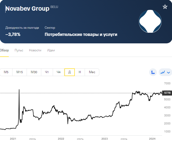
Task: Switch to the Пульс tab
Action: pyautogui.click(x=19, y=50)
